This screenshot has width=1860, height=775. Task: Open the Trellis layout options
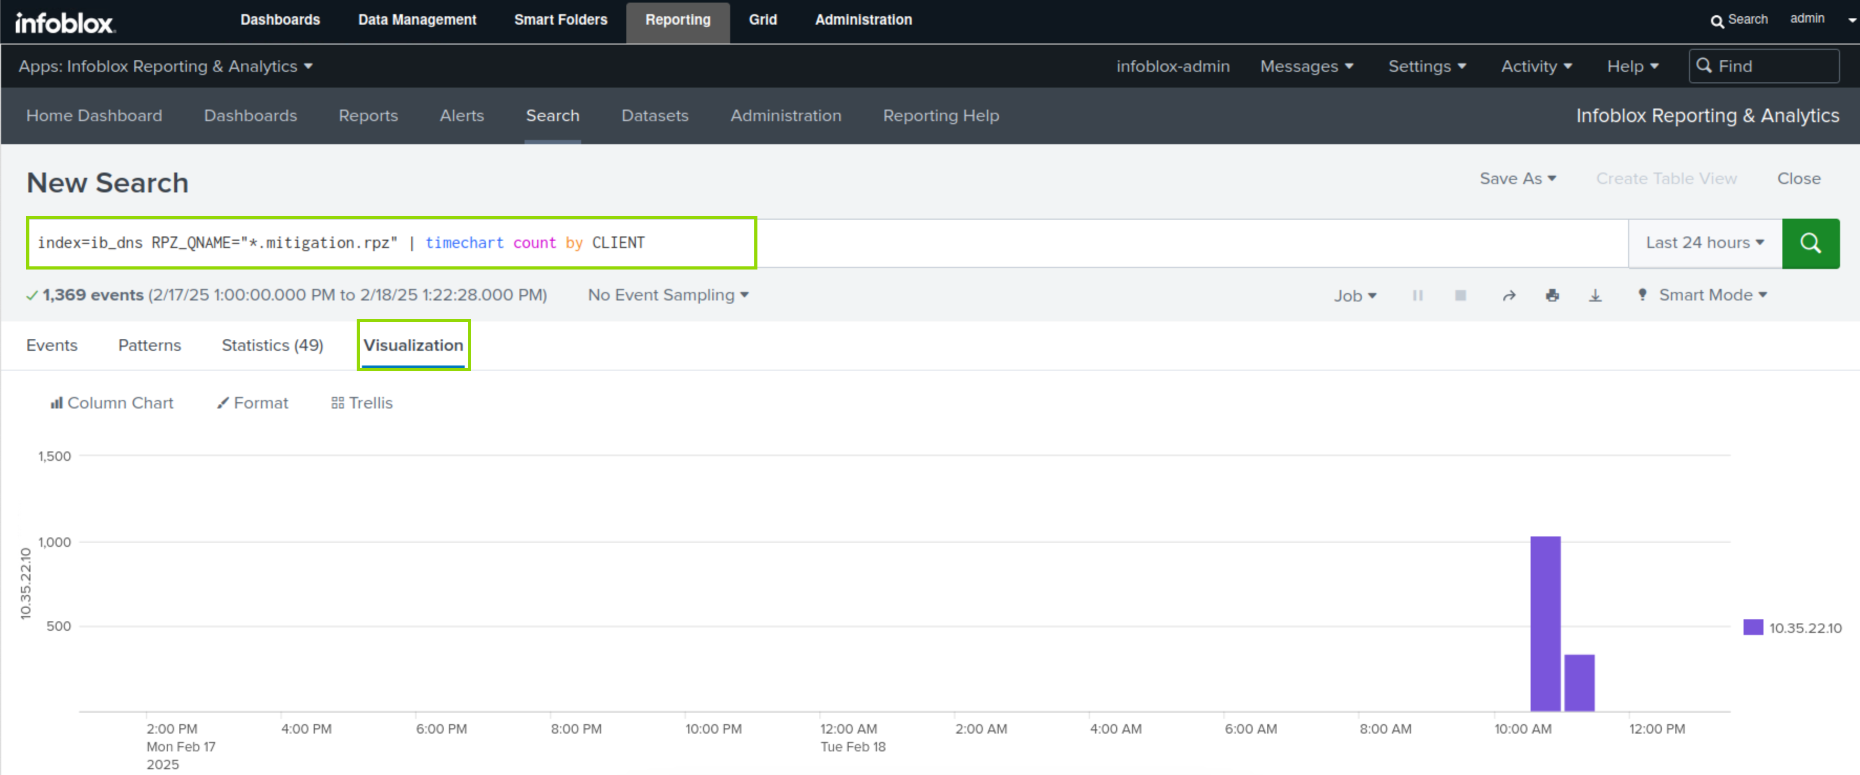tap(362, 403)
